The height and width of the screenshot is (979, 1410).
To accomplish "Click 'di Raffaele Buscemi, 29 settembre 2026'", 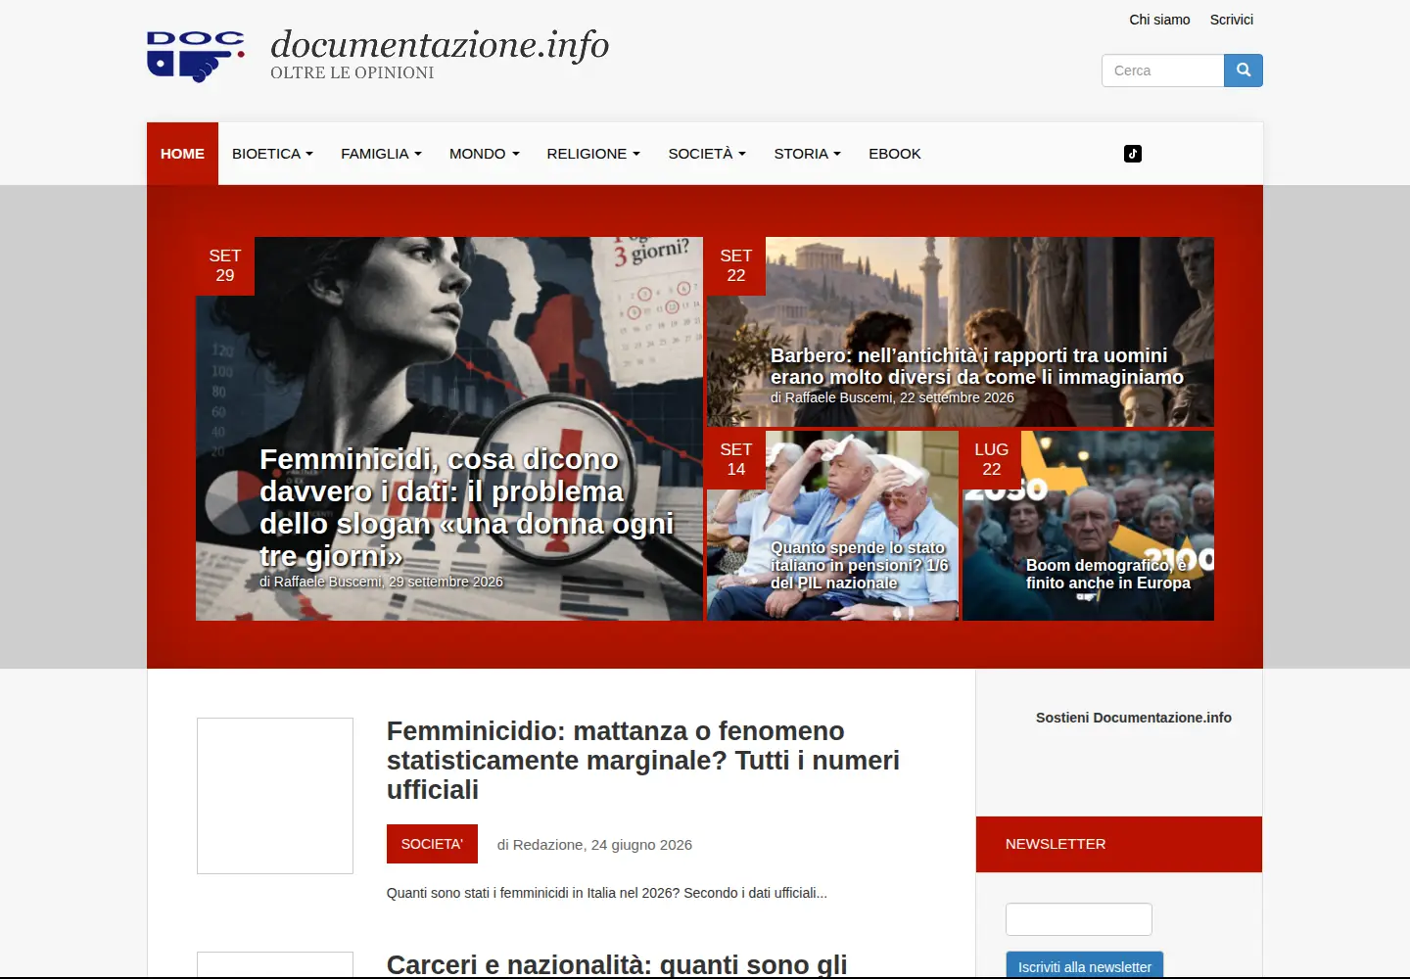I will (381, 582).
